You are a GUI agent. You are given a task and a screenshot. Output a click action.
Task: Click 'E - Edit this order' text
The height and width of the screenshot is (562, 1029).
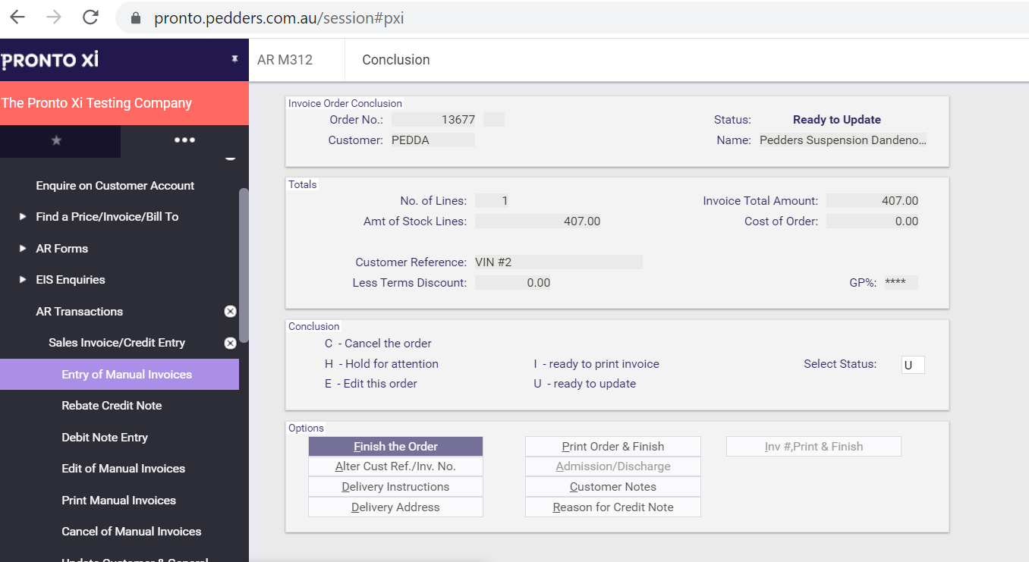tap(371, 384)
